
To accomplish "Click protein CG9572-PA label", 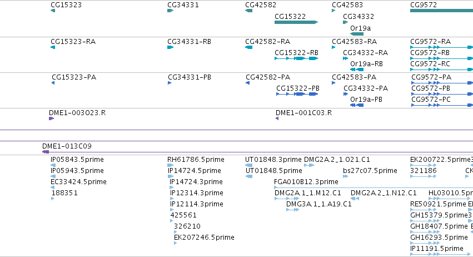I will 431,77.
